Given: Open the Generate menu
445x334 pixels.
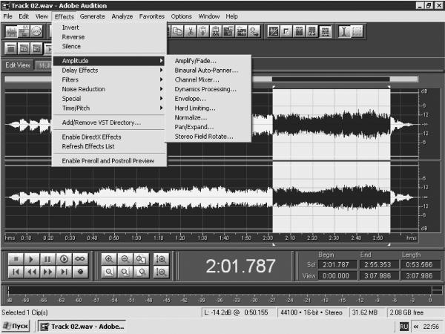Looking at the screenshot, I should 93,16.
